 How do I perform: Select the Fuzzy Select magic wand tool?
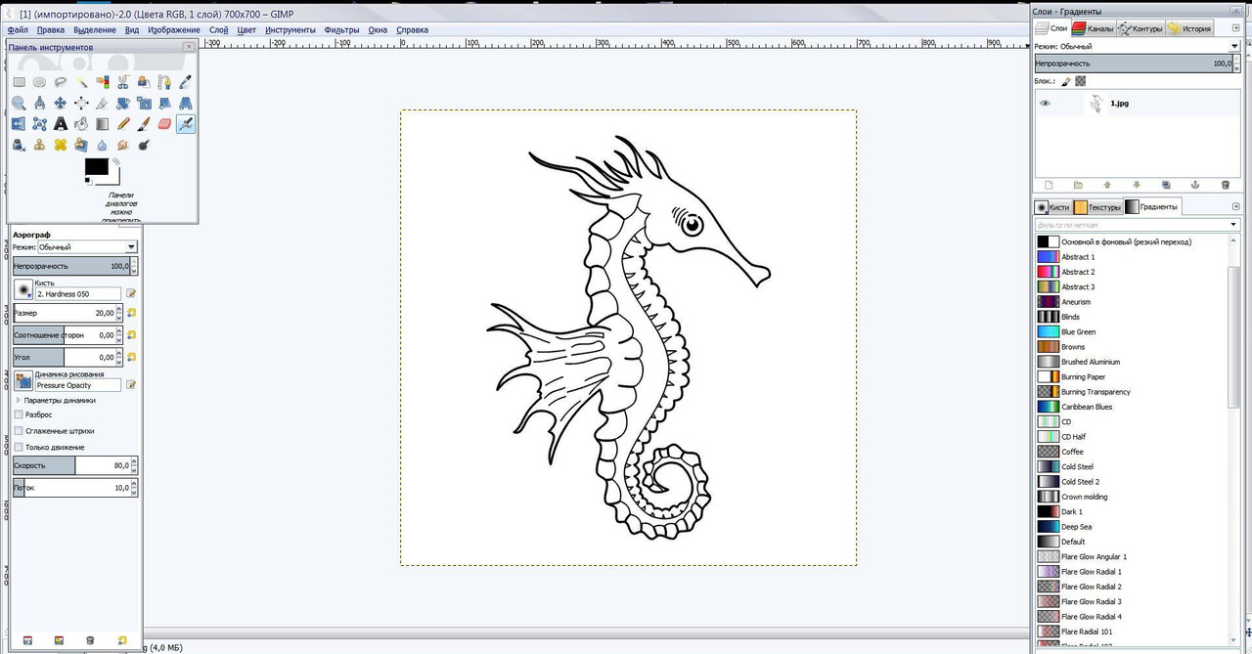coord(82,82)
